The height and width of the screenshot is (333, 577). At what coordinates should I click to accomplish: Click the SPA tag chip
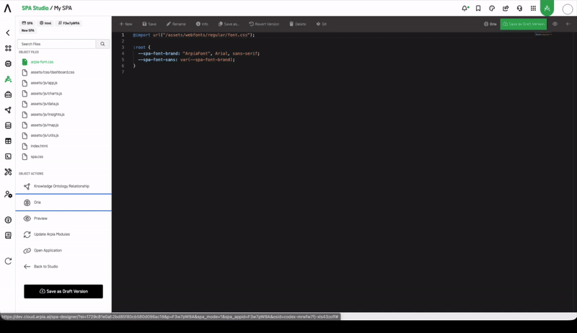tap(27, 23)
